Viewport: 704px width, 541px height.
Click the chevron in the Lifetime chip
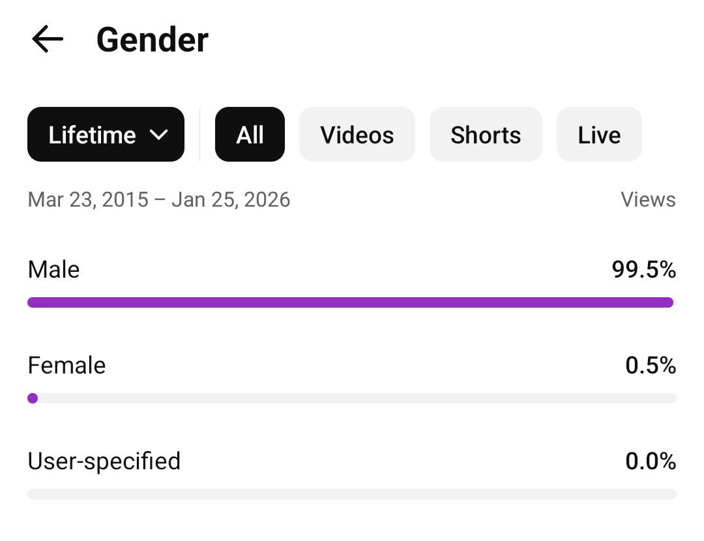point(158,135)
